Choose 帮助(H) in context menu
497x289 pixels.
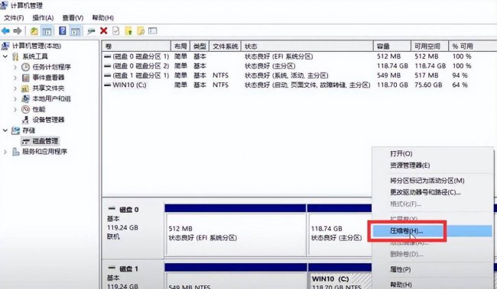401,284
